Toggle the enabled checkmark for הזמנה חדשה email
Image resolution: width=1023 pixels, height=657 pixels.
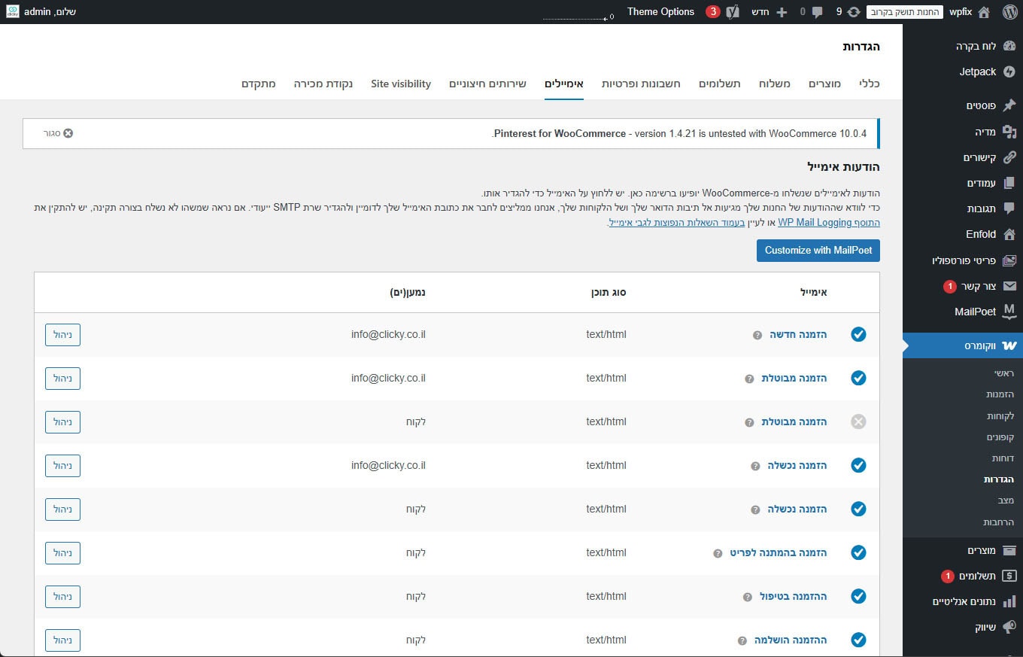pos(858,335)
